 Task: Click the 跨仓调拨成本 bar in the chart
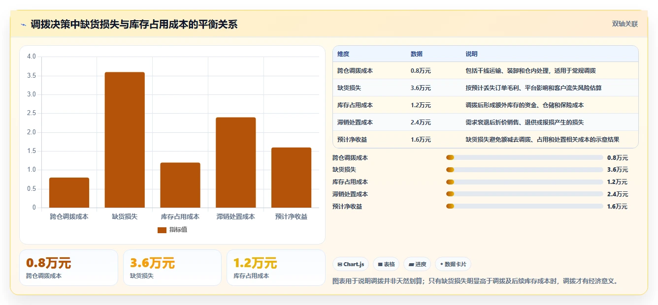pyautogui.click(x=69, y=192)
